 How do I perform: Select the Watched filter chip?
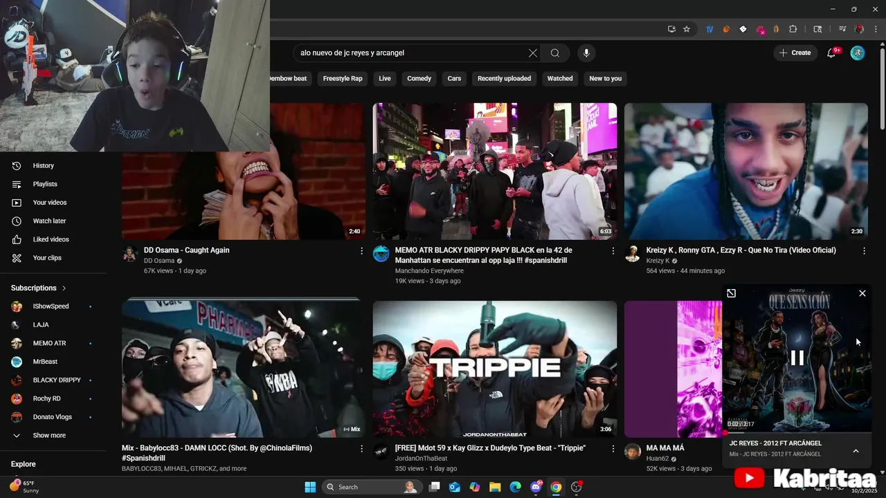560,79
